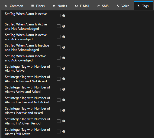The image size is (154, 138).
Task: Click help icon for Alarms Still Active
Action: (64, 132)
